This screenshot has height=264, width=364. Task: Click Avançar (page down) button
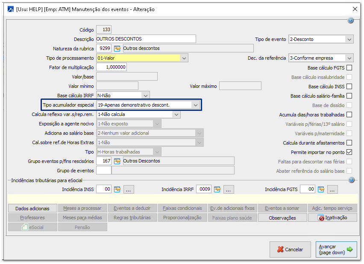(x=337, y=249)
